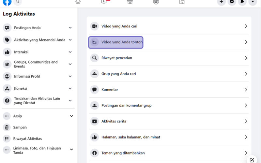261x163 pixels.
Task: Open the Sampah trash item
Action: [x=38, y=127]
